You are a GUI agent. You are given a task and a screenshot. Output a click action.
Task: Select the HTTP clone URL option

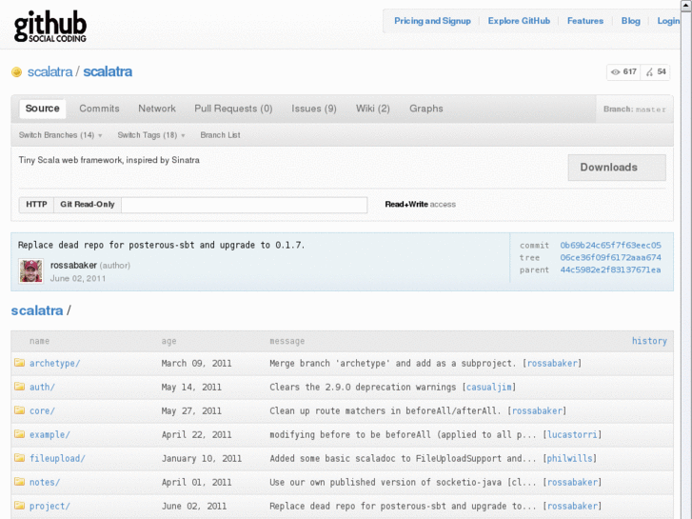36,205
